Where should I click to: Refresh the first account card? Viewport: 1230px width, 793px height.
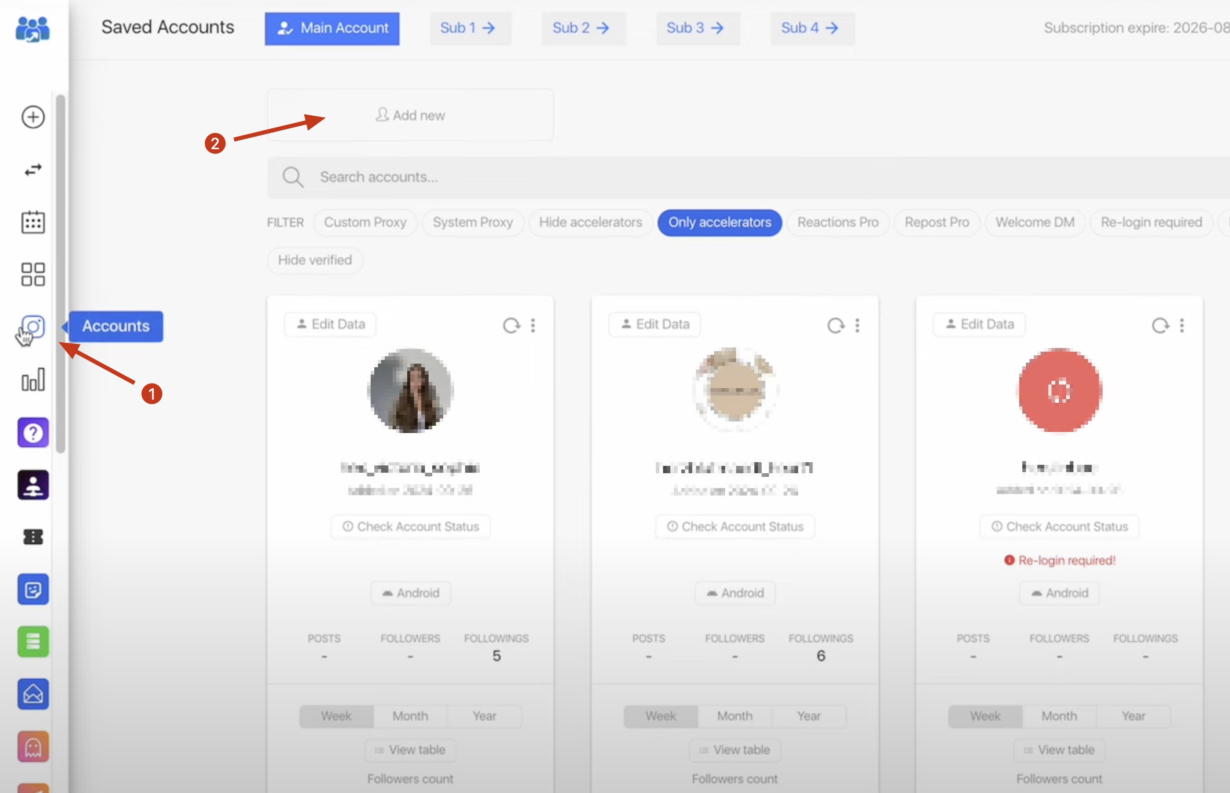[511, 326]
